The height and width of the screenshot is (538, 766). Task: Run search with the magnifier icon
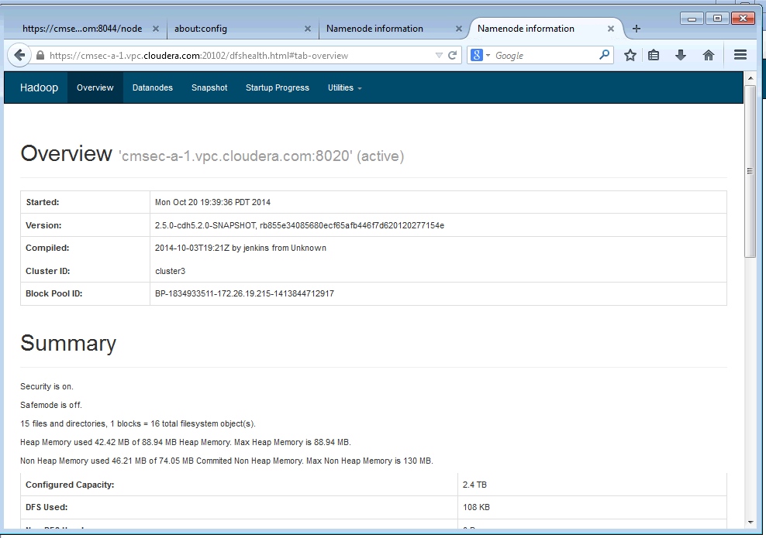[604, 55]
